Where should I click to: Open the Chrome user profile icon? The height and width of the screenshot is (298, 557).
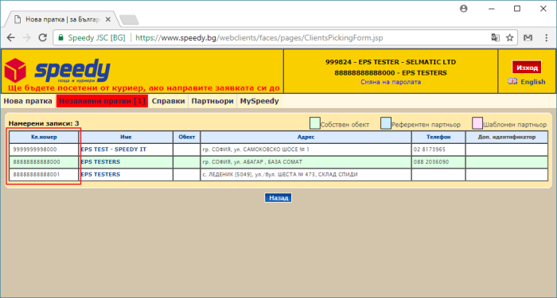pos(464,9)
